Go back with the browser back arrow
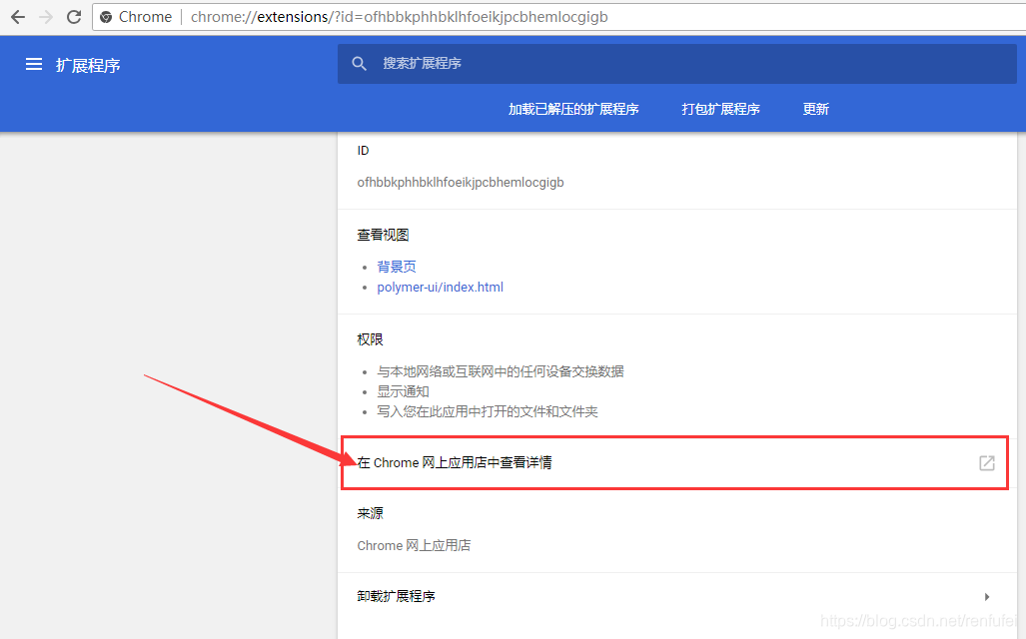 tap(18, 17)
